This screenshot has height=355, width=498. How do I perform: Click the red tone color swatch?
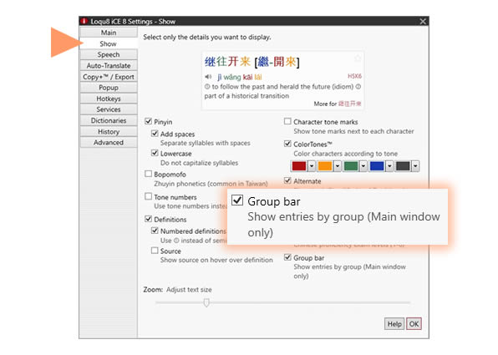pyautogui.click(x=299, y=165)
